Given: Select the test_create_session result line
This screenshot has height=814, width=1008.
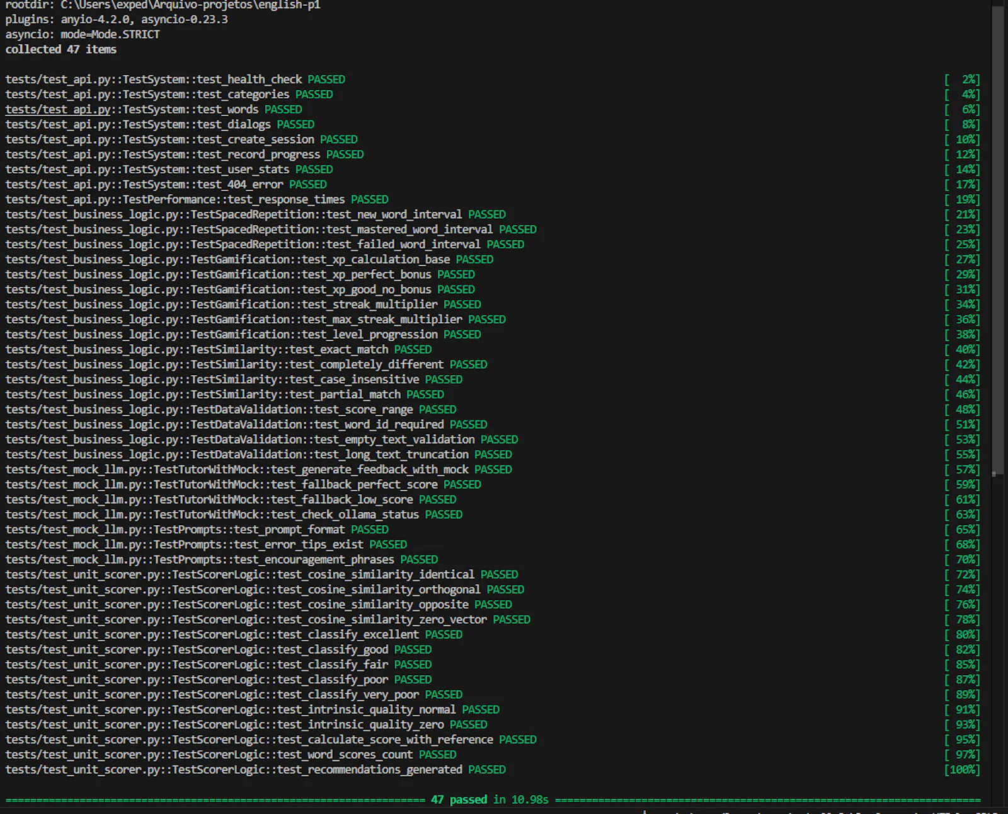Looking at the screenshot, I should click(x=181, y=139).
